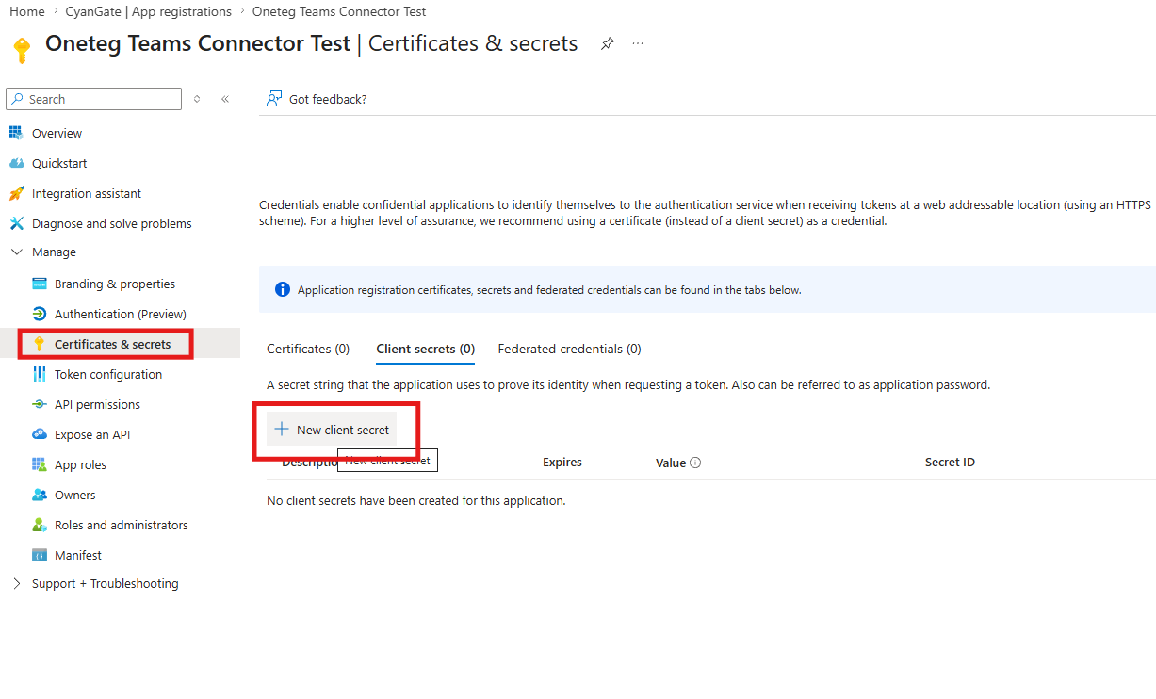Open the Federated credentials (0) tab
This screenshot has height=699, width=1156.
[569, 349]
